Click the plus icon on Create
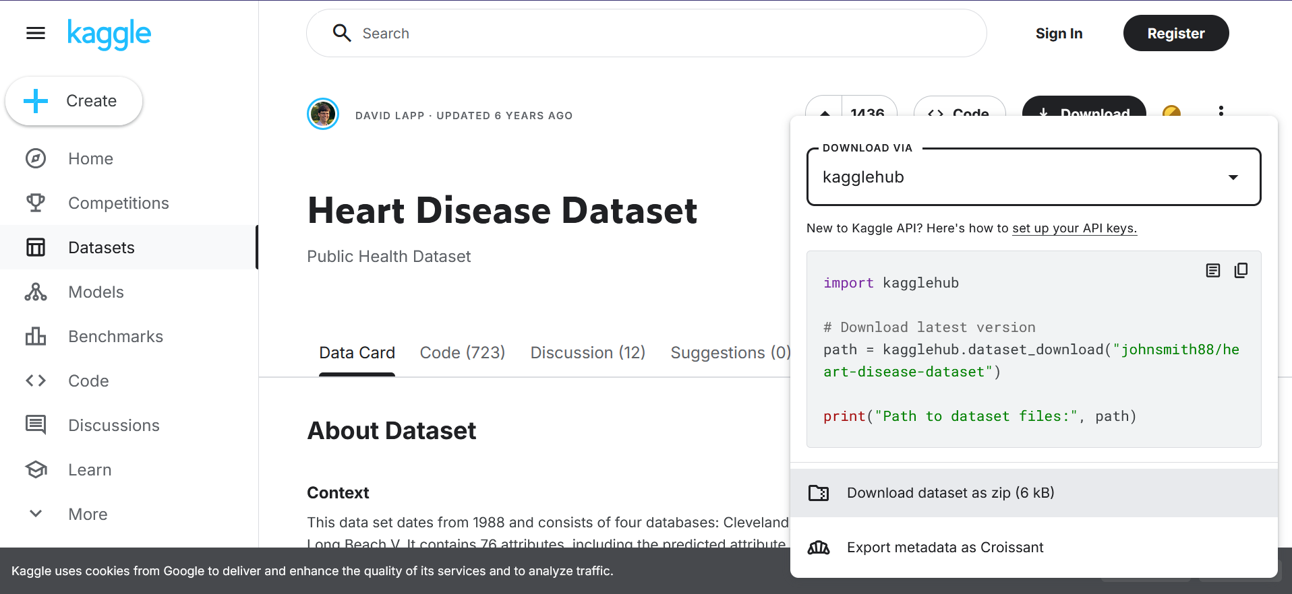The image size is (1292, 594). (x=36, y=101)
